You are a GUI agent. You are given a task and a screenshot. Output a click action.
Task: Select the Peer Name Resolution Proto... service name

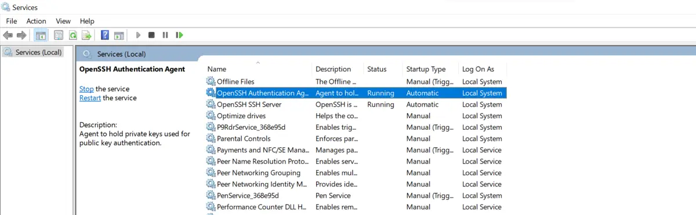(263, 161)
